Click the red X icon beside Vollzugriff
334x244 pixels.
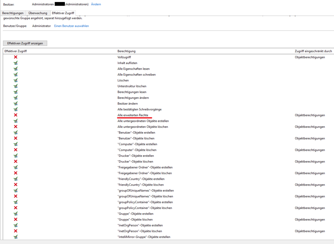coord(15,57)
